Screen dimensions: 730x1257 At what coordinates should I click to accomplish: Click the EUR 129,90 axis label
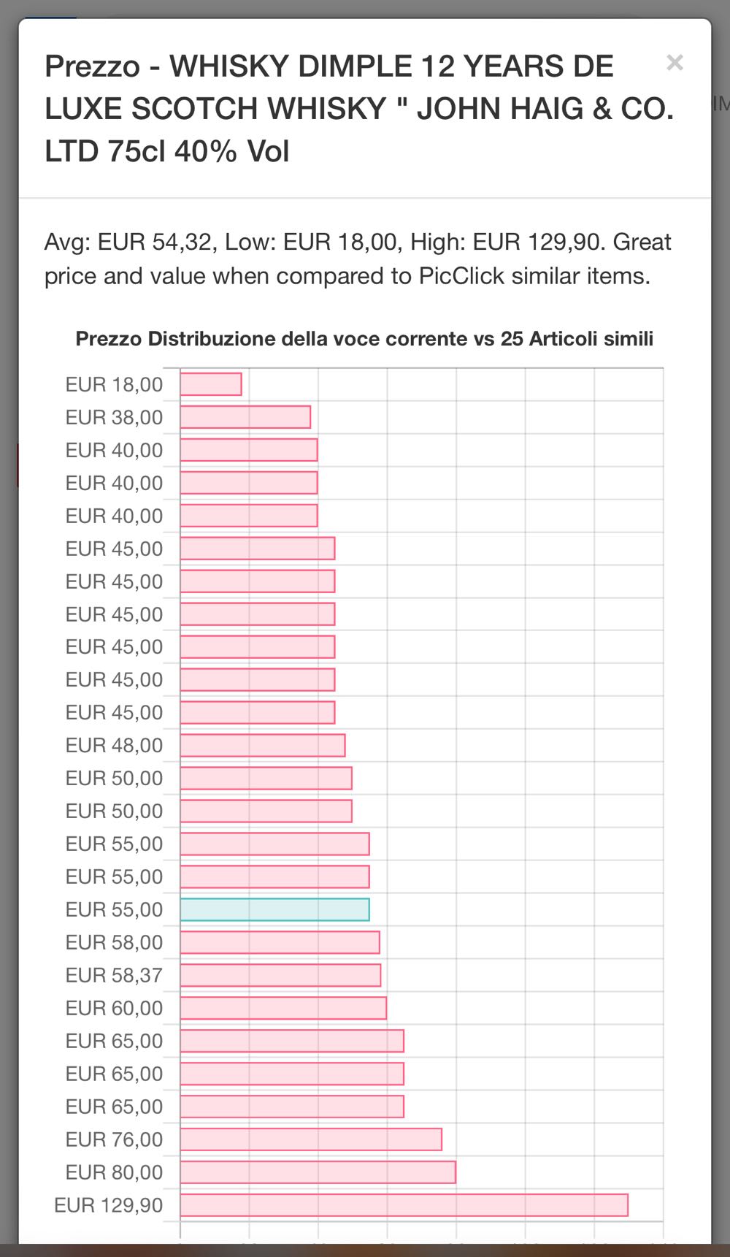(x=108, y=1205)
